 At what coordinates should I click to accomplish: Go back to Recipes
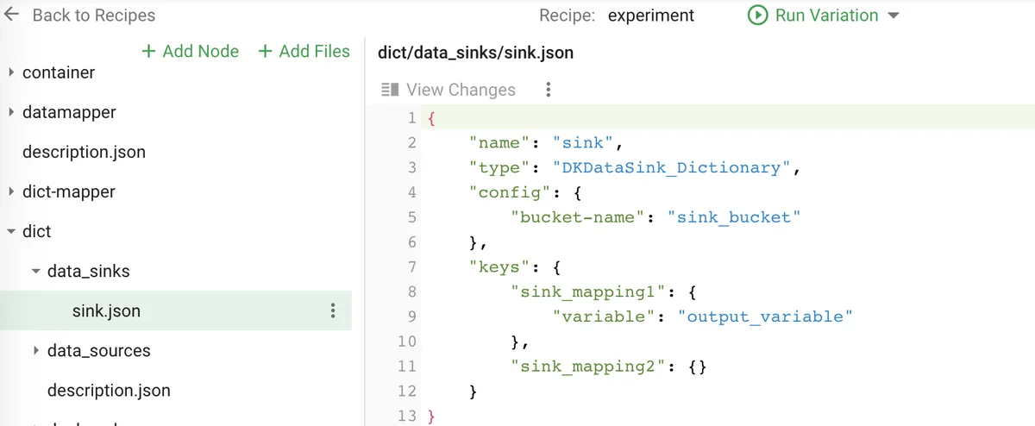pos(93,16)
